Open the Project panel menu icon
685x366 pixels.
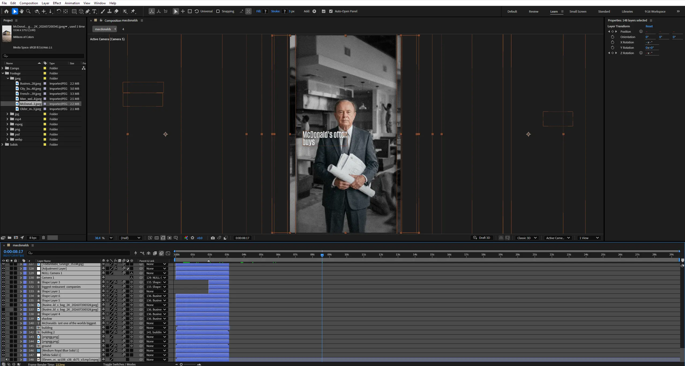point(16,20)
